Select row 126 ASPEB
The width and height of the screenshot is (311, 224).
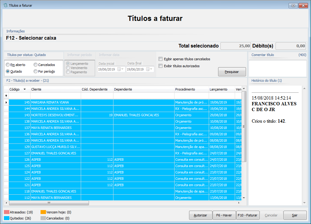pos(125,160)
